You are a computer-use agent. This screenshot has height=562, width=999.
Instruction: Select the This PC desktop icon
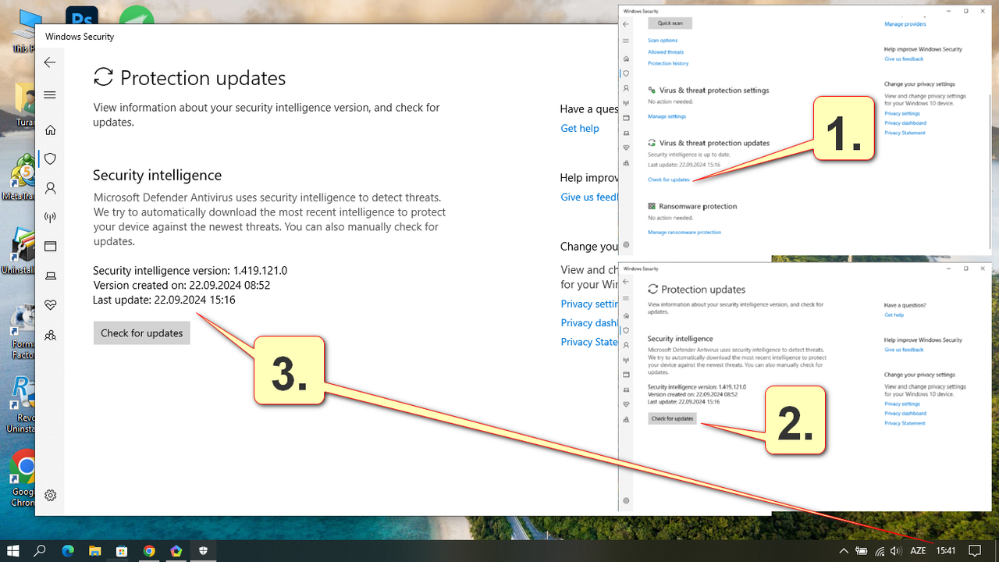tap(24, 30)
